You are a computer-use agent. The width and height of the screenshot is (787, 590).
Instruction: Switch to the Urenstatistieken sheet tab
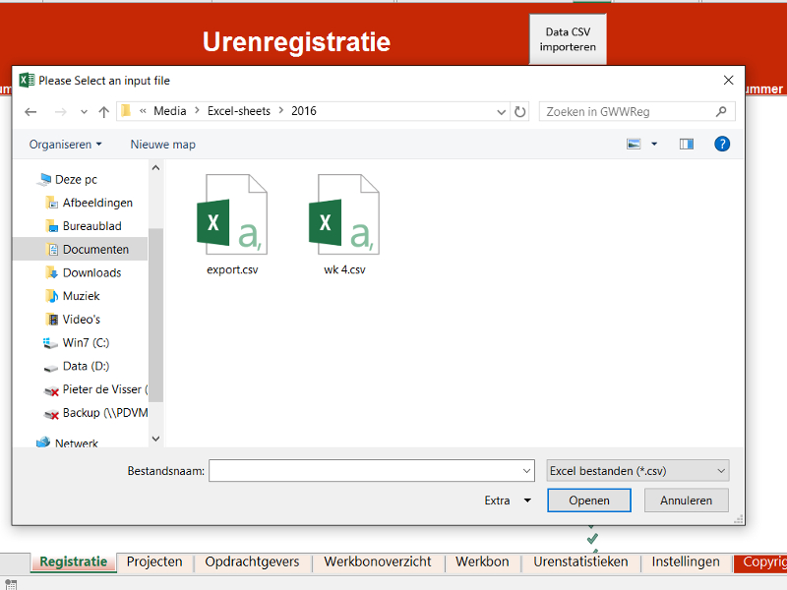coord(580,561)
